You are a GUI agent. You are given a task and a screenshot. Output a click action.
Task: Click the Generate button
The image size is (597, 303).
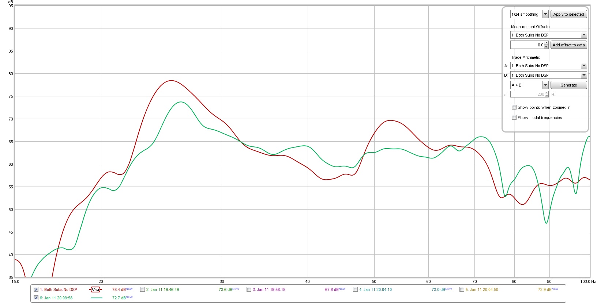point(568,85)
